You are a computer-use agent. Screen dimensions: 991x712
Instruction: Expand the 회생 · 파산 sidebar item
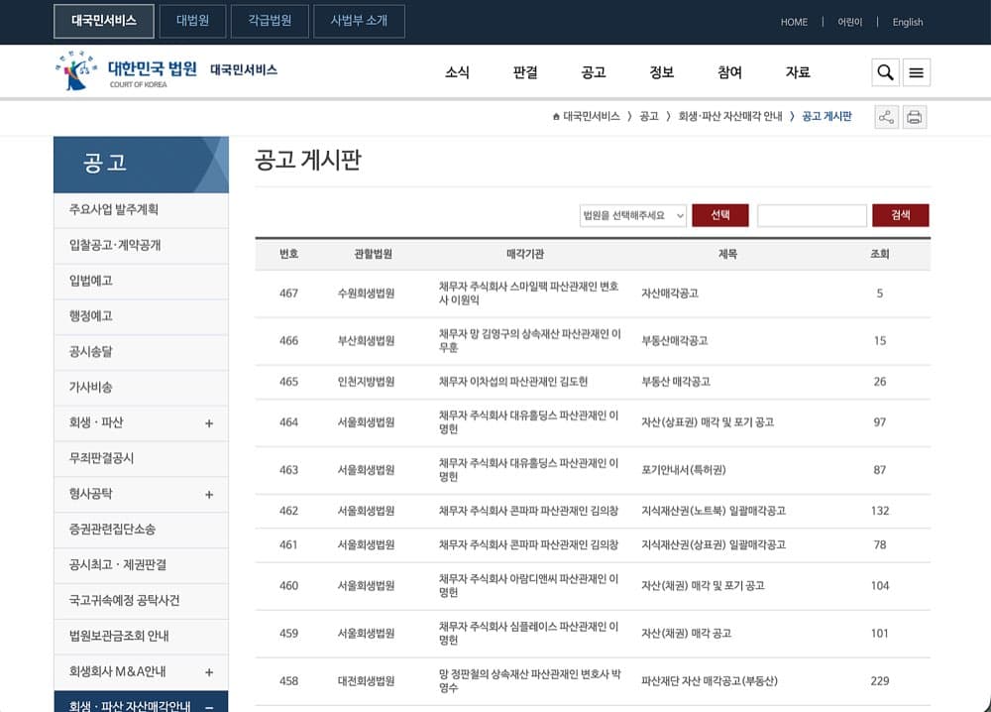209,423
